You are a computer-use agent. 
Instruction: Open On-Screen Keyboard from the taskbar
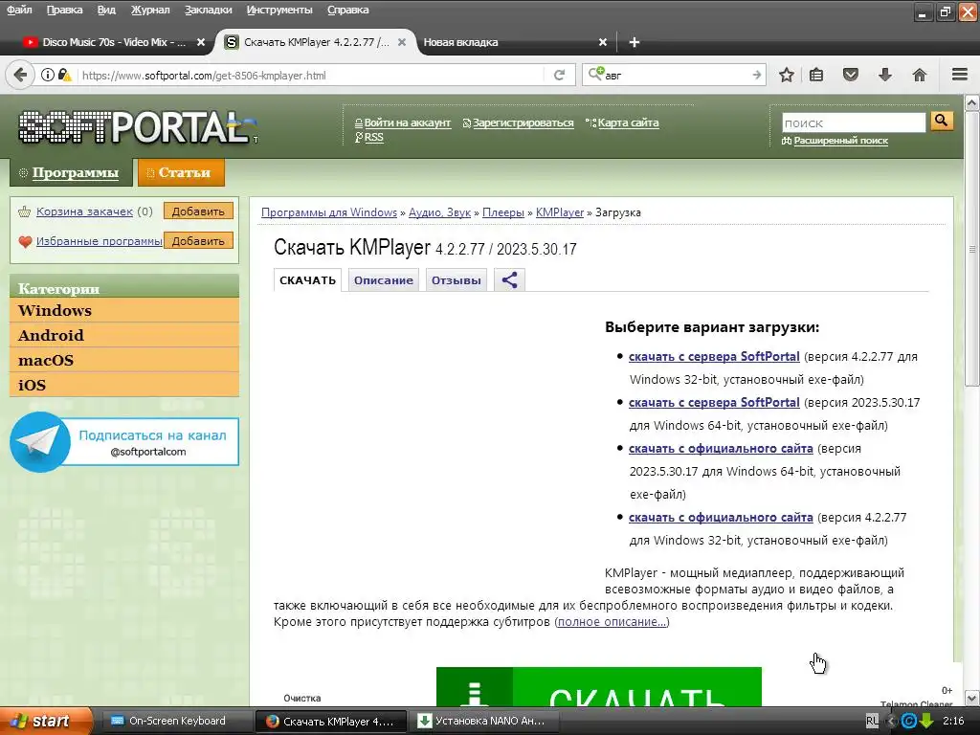176,721
